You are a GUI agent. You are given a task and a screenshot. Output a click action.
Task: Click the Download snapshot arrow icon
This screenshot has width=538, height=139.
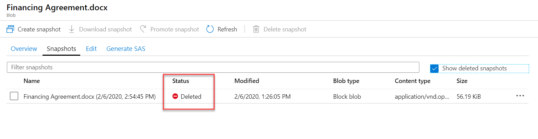click(x=72, y=29)
